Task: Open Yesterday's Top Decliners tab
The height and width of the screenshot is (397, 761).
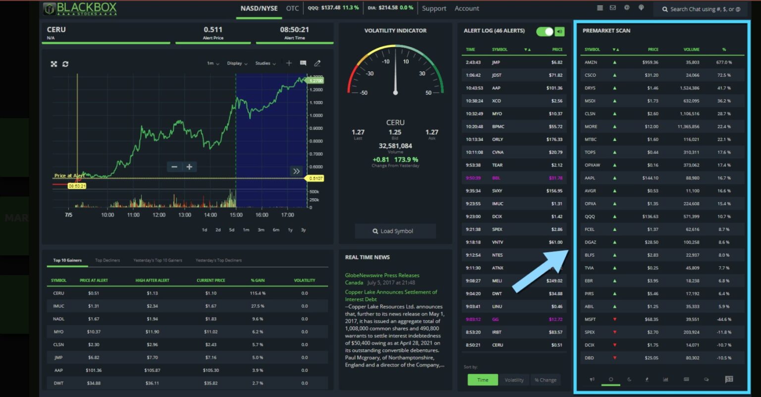Action: pos(218,260)
